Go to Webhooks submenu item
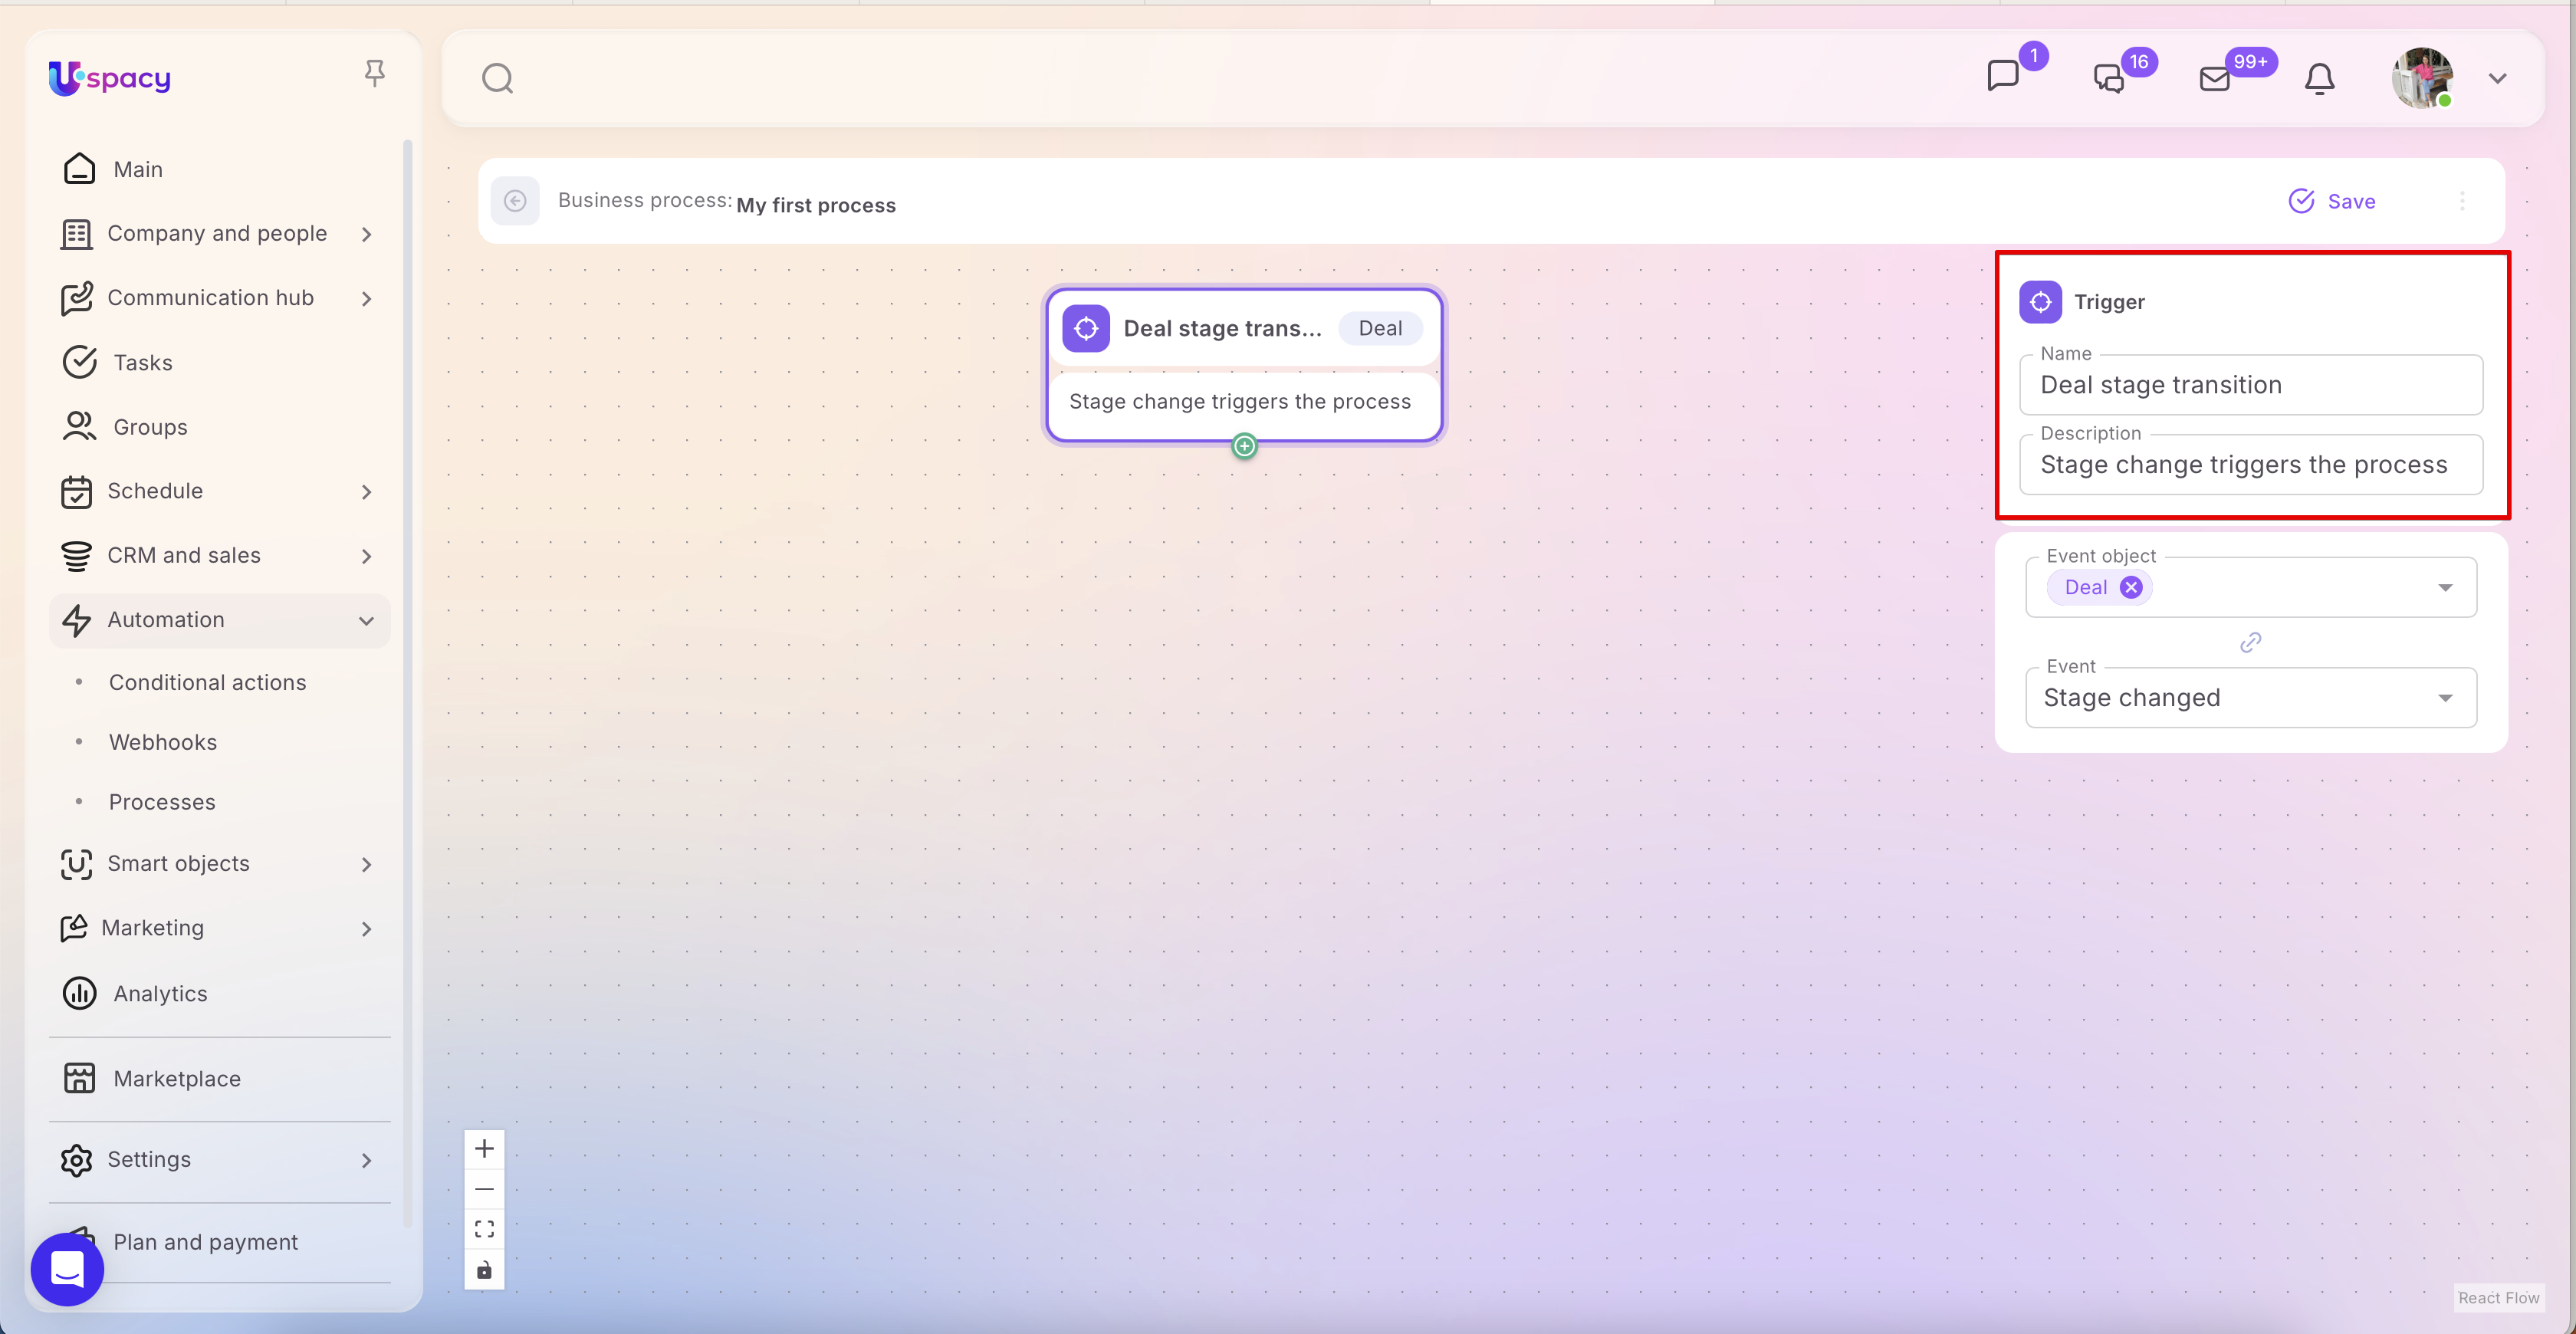This screenshot has height=1334, width=2576. [163, 742]
